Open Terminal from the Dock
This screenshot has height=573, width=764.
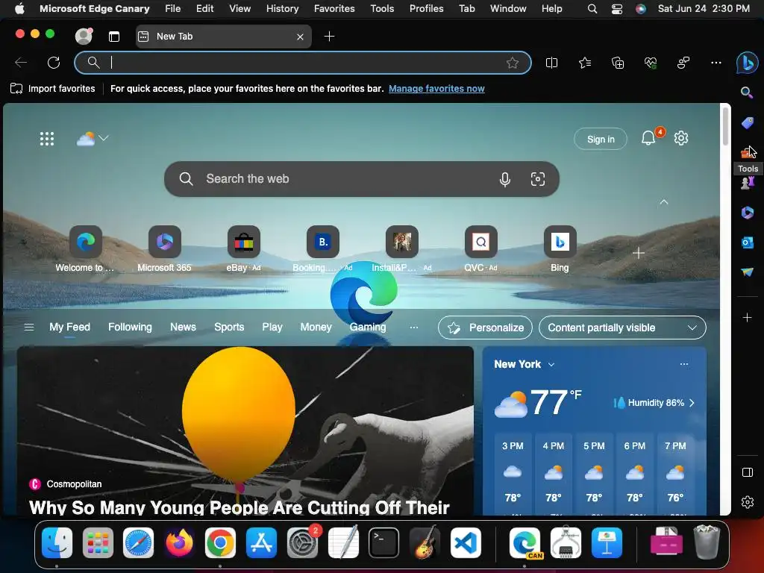point(384,543)
